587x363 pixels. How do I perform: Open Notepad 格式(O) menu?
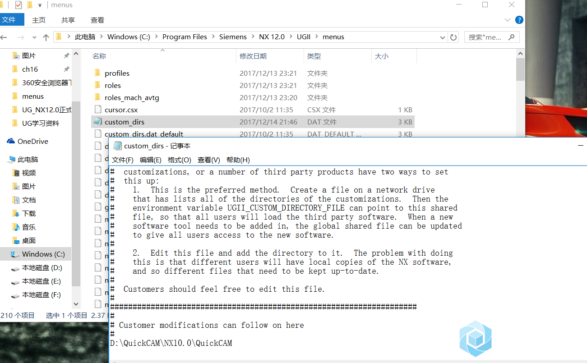tap(180, 160)
